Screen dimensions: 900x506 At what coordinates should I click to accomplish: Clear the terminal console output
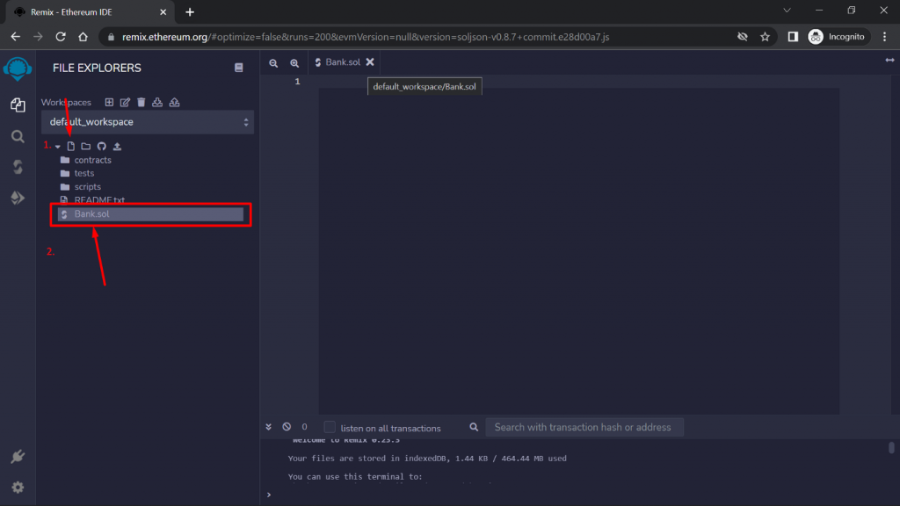pyautogui.click(x=287, y=426)
